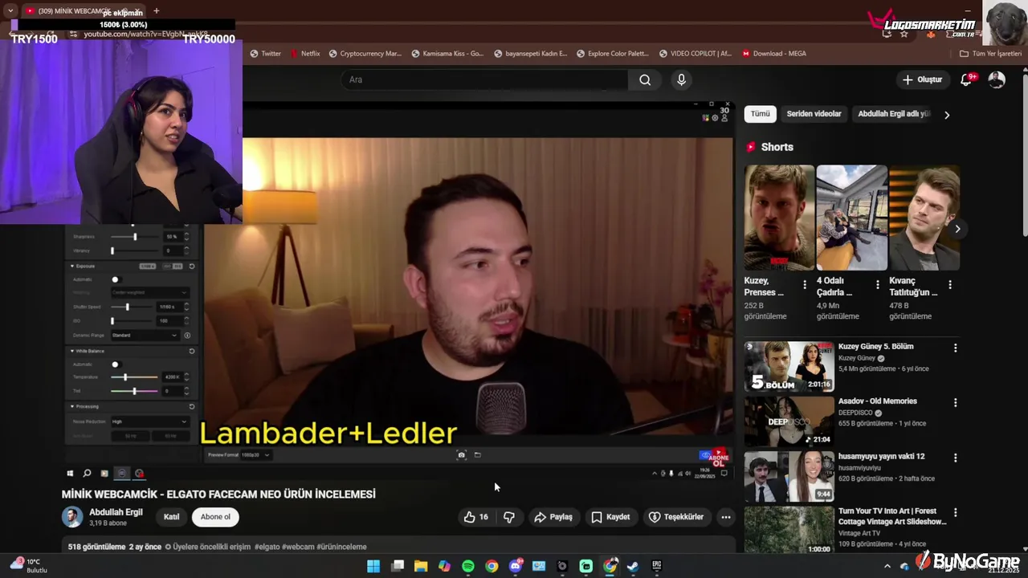Open options for Turn Your TV Into Art
Viewport: 1028px width, 578px height.
tap(955, 512)
